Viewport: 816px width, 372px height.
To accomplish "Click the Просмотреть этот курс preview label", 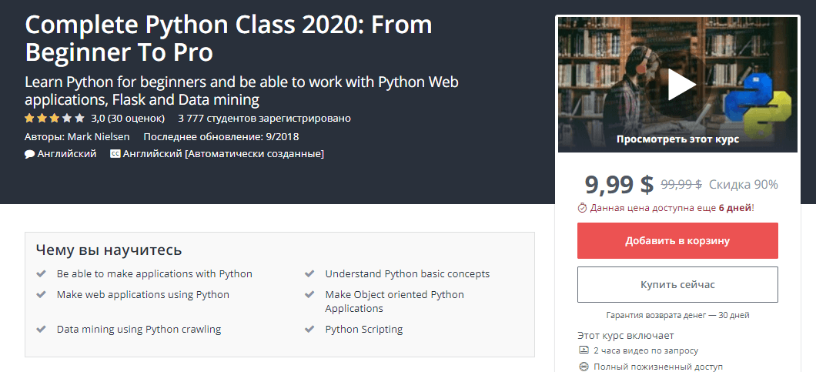I will pyautogui.click(x=677, y=139).
